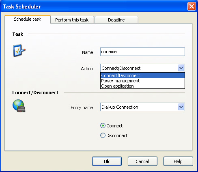Select the Connect radio button

click(103, 126)
